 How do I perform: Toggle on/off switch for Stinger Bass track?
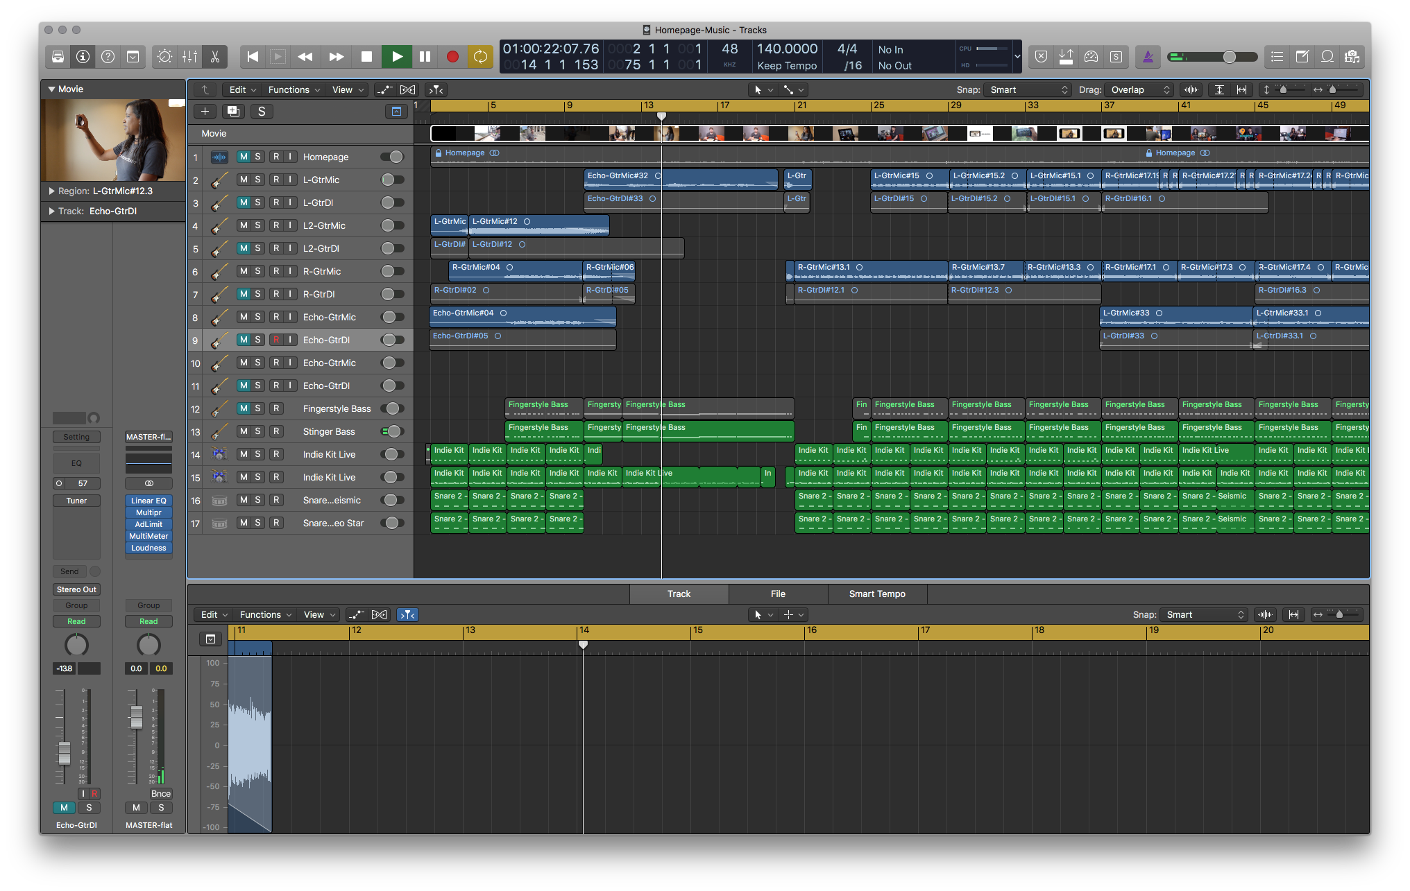tap(393, 431)
